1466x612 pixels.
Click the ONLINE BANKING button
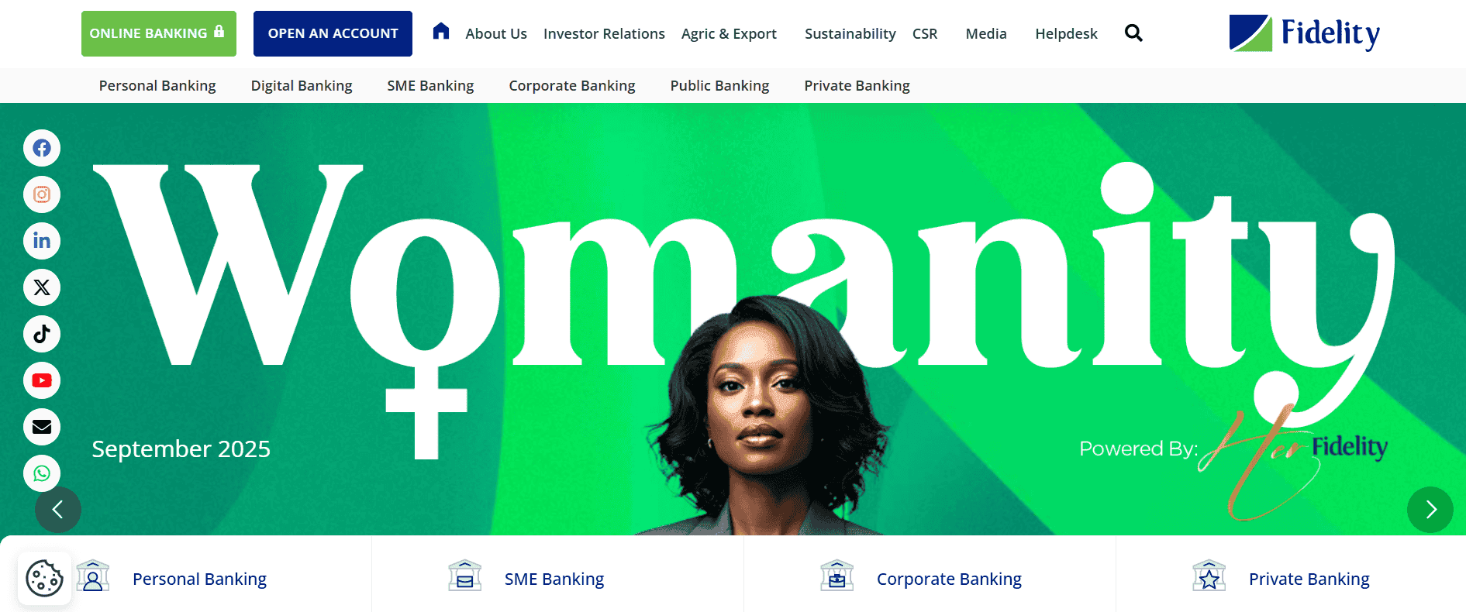tap(159, 33)
